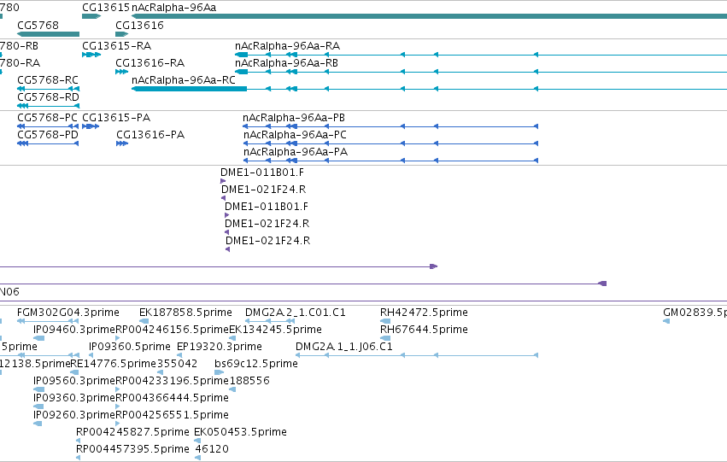Image resolution: width=727 pixels, height=462 pixels.
Task: Open protein nAcRalpha-96Aa-PA
Action: 296,151
